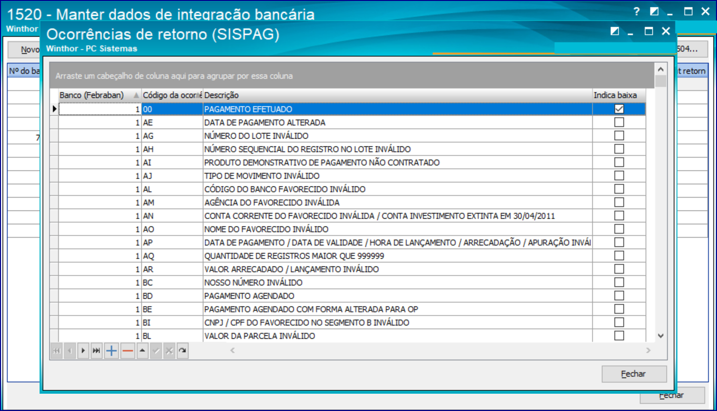Enable Indica baixa for AGÊNCIA DO FAVORECIDO INVÁLIDA
Image resolution: width=717 pixels, height=411 pixels.
point(619,203)
